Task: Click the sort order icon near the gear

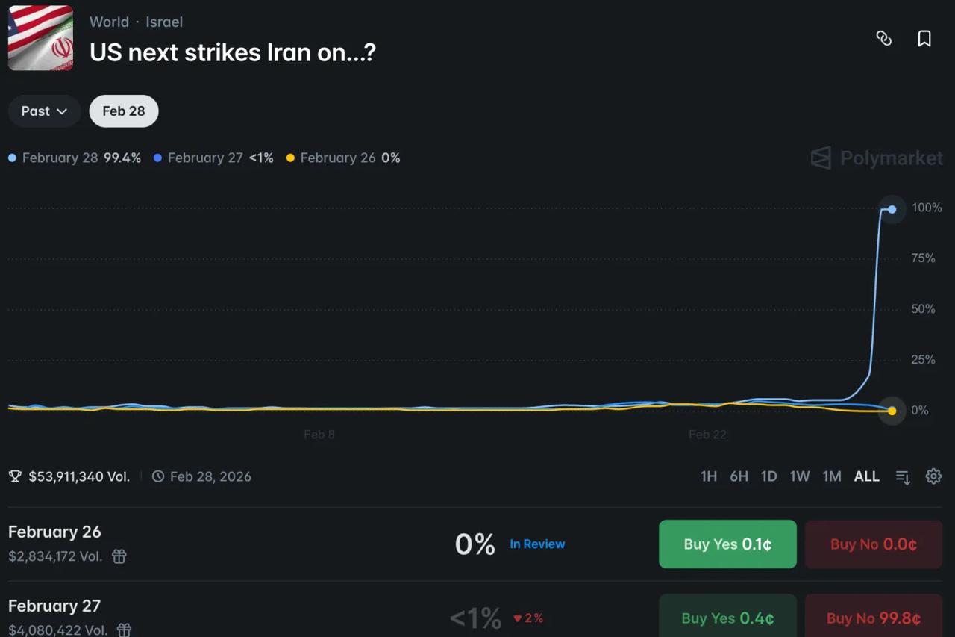Action: coord(903,476)
